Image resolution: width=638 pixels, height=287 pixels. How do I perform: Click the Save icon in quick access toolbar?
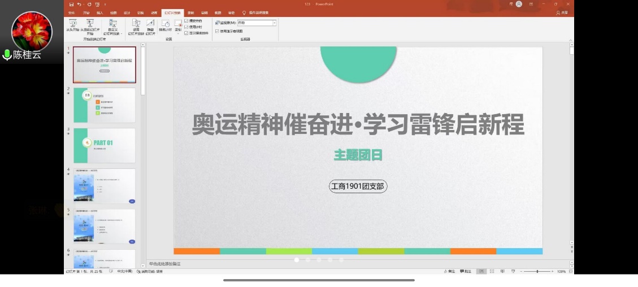coord(72,4)
